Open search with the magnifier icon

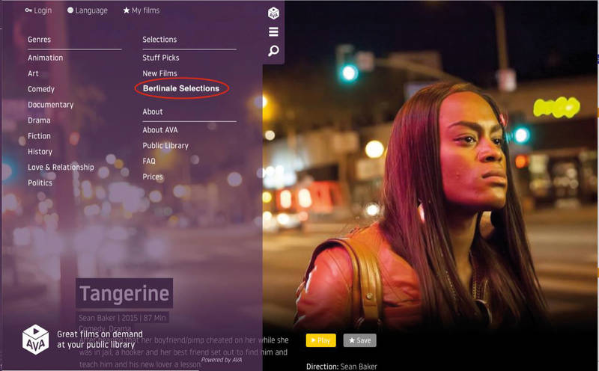273,51
